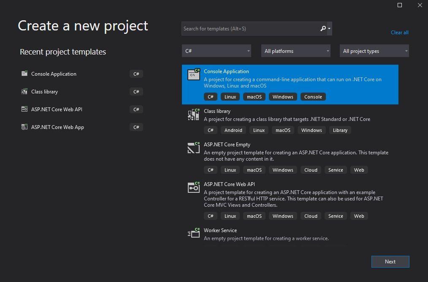Select the Linux tag on Console Application
Viewport: 428px width, 282px height.
pyautogui.click(x=230, y=96)
